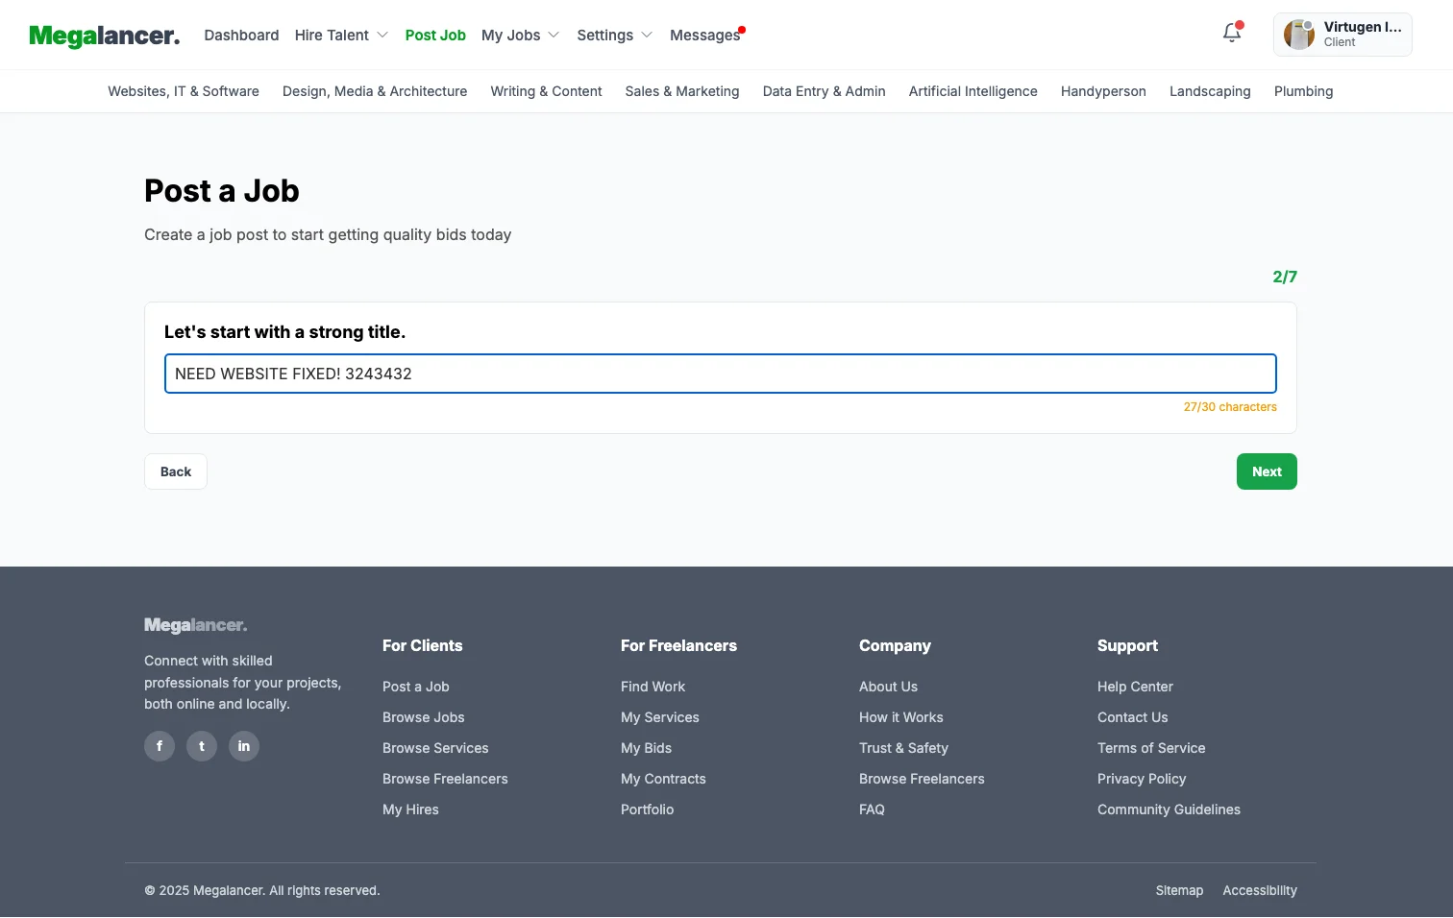Select Websites, IT & Software category
Screen dimensions: 1453x918
[184, 91]
